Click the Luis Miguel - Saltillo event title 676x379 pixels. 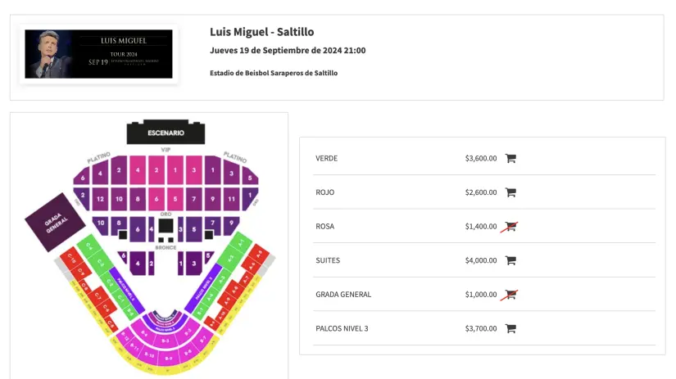click(x=262, y=32)
